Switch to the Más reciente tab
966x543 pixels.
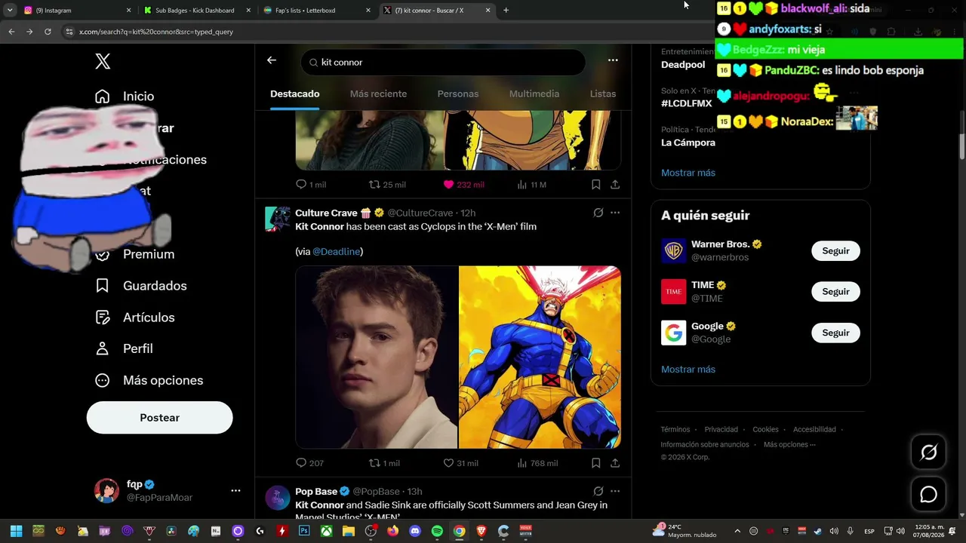point(378,94)
